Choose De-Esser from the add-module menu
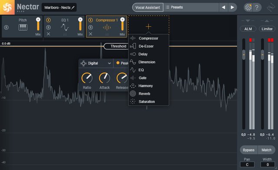The width and height of the screenshot is (278, 170). click(x=149, y=46)
